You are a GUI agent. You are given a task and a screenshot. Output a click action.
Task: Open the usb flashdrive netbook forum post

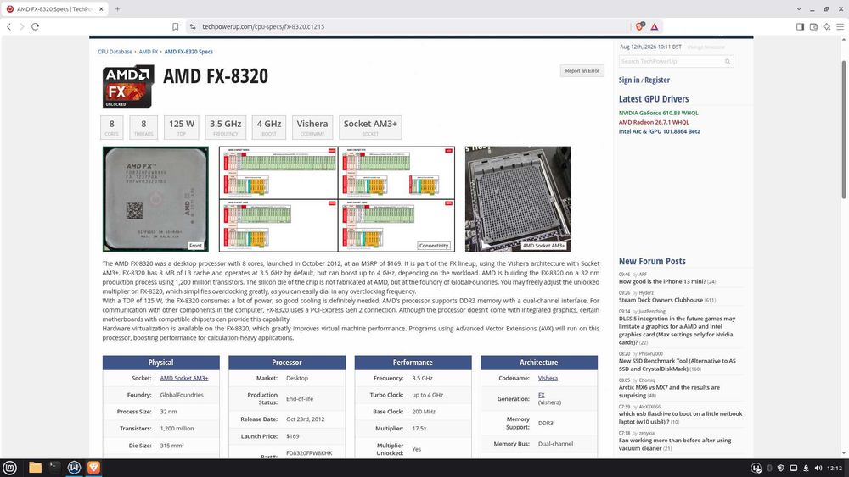681,418
